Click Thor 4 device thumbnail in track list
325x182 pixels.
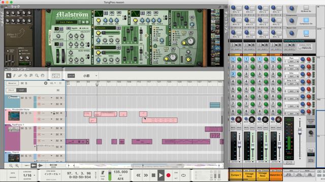14,158
